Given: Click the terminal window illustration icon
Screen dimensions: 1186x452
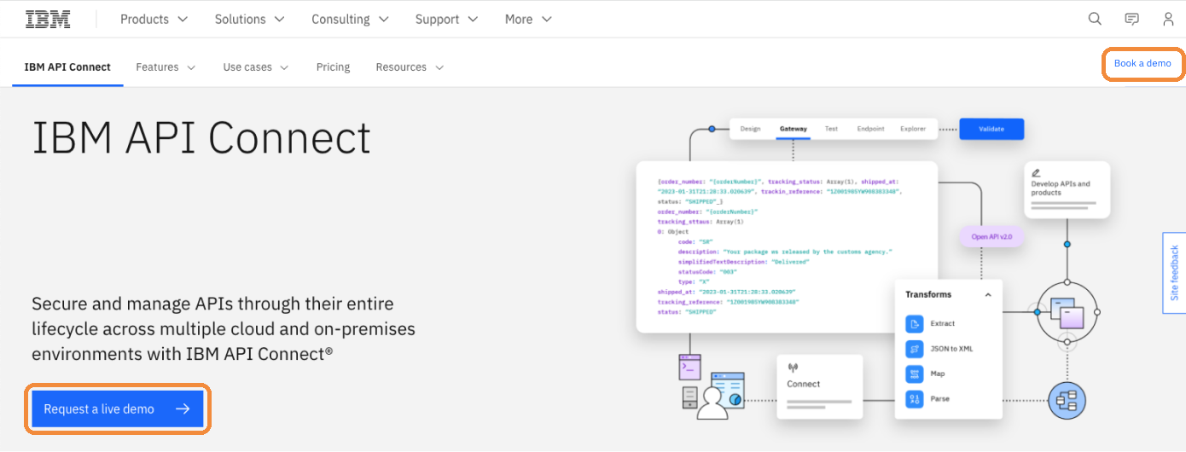Looking at the screenshot, I should pos(689,367).
